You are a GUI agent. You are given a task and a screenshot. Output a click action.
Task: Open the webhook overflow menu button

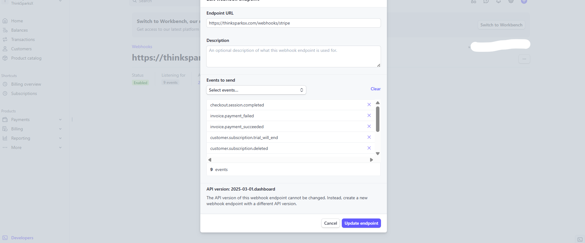pos(524,59)
